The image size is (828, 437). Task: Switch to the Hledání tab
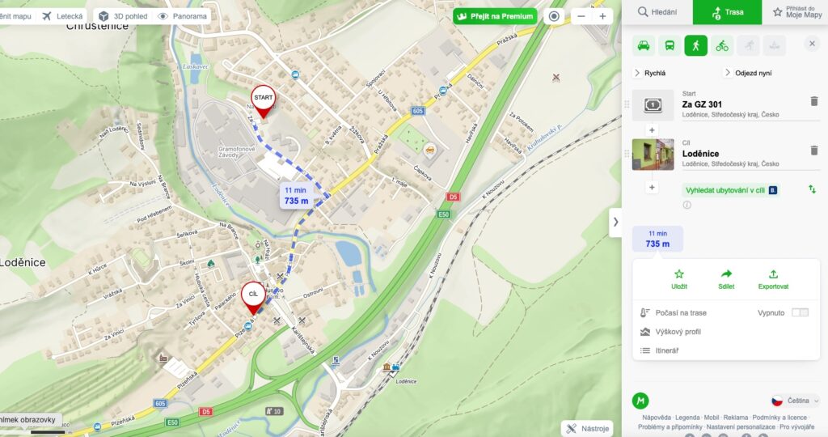point(657,12)
